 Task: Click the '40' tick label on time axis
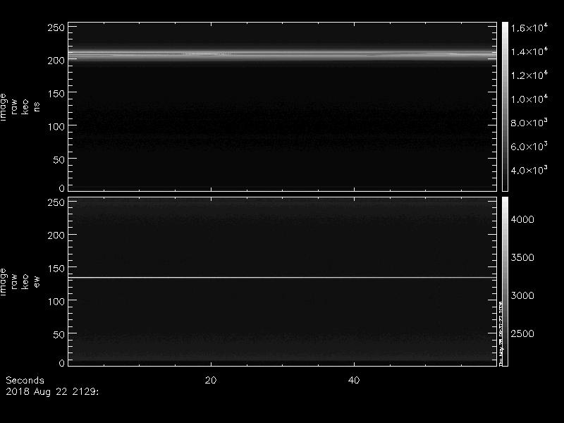354,380
